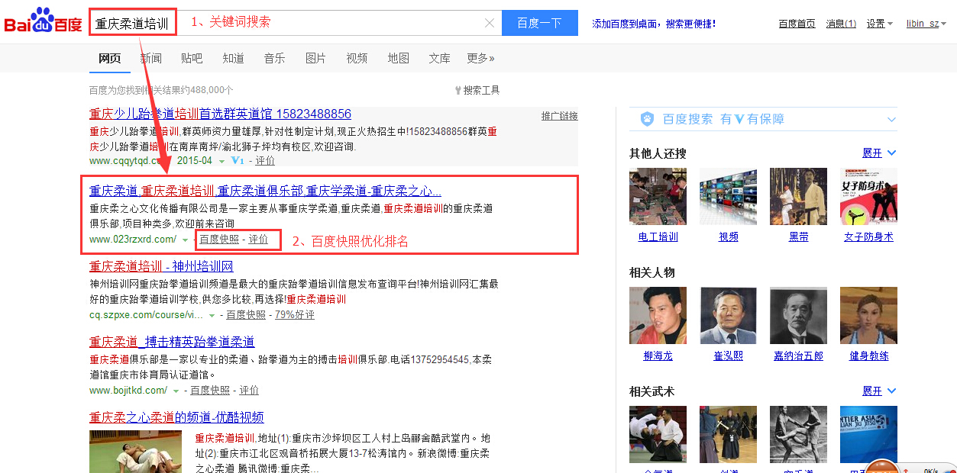Open the 崔泓熙 name link
Viewport: 957px width, 473px height.
point(728,356)
